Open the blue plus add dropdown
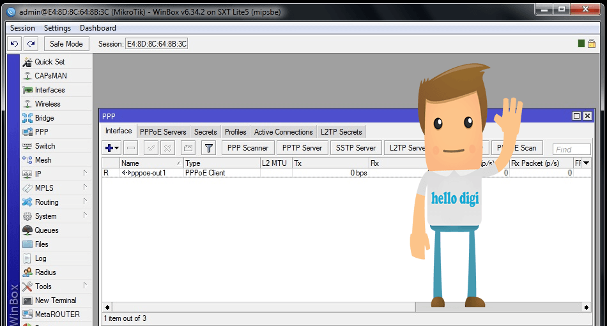Screen dimensions: 607x326 click(112, 148)
